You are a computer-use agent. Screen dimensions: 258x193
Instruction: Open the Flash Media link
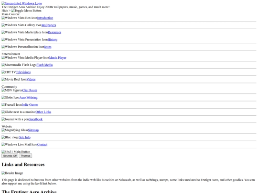click(44, 65)
